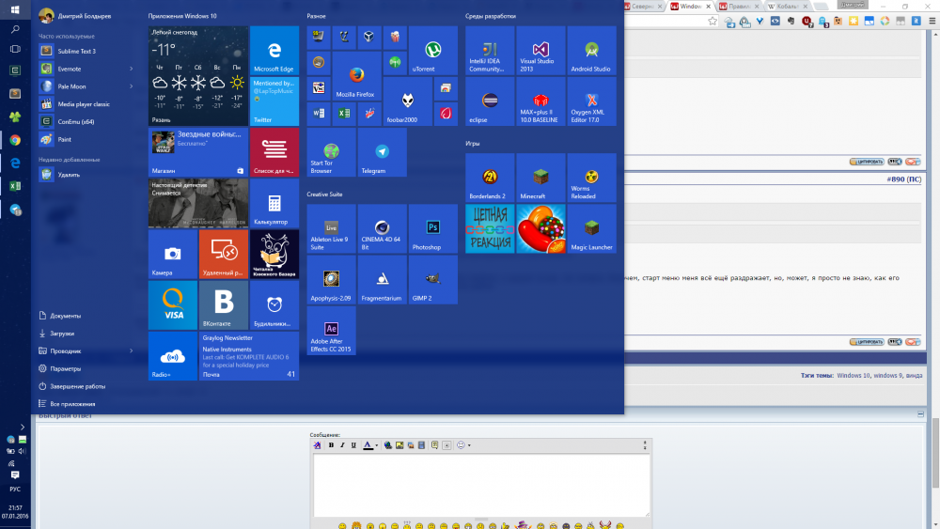Viewport: 940px width, 529px height.
Task: Open the Magic Launcher tile
Action: pos(591,228)
